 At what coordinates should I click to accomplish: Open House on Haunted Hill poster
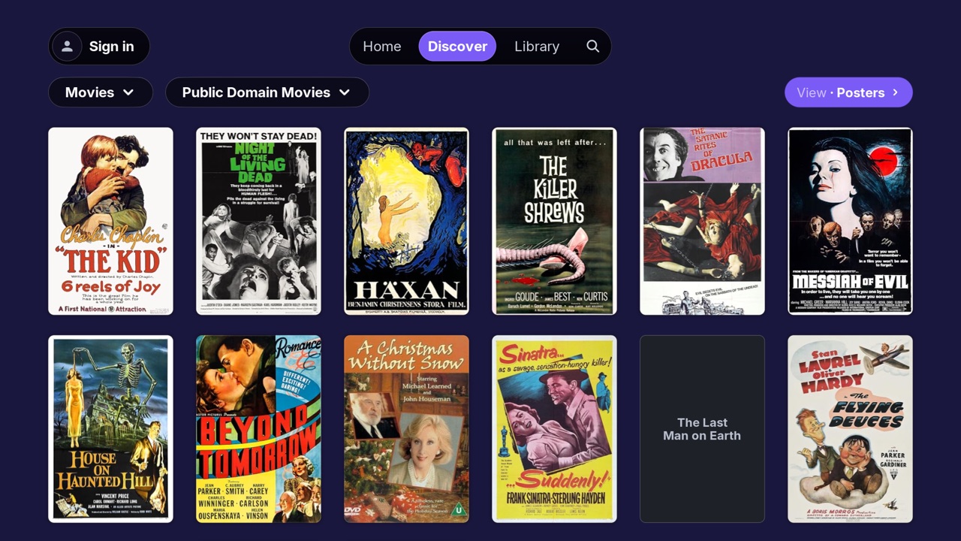pyautogui.click(x=110, y=429)
